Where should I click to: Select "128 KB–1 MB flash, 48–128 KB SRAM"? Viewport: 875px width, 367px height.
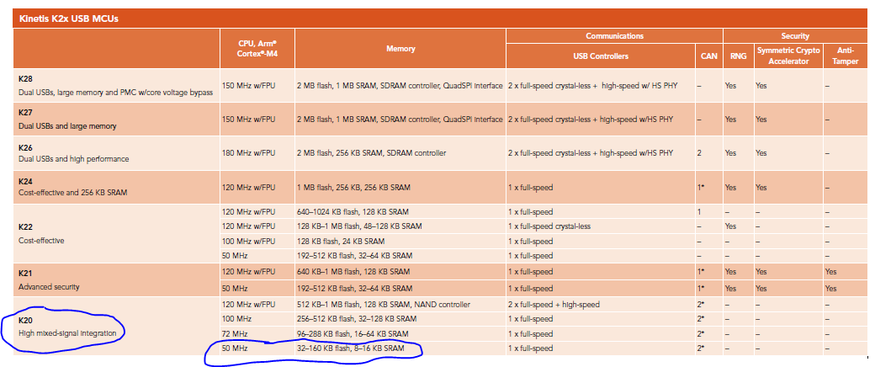click(x=359, y=226)
